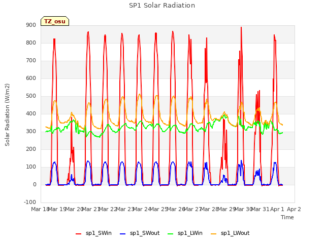Click the 100 y-axis tick label
This screenshot has height=243, width=325.
31,167
